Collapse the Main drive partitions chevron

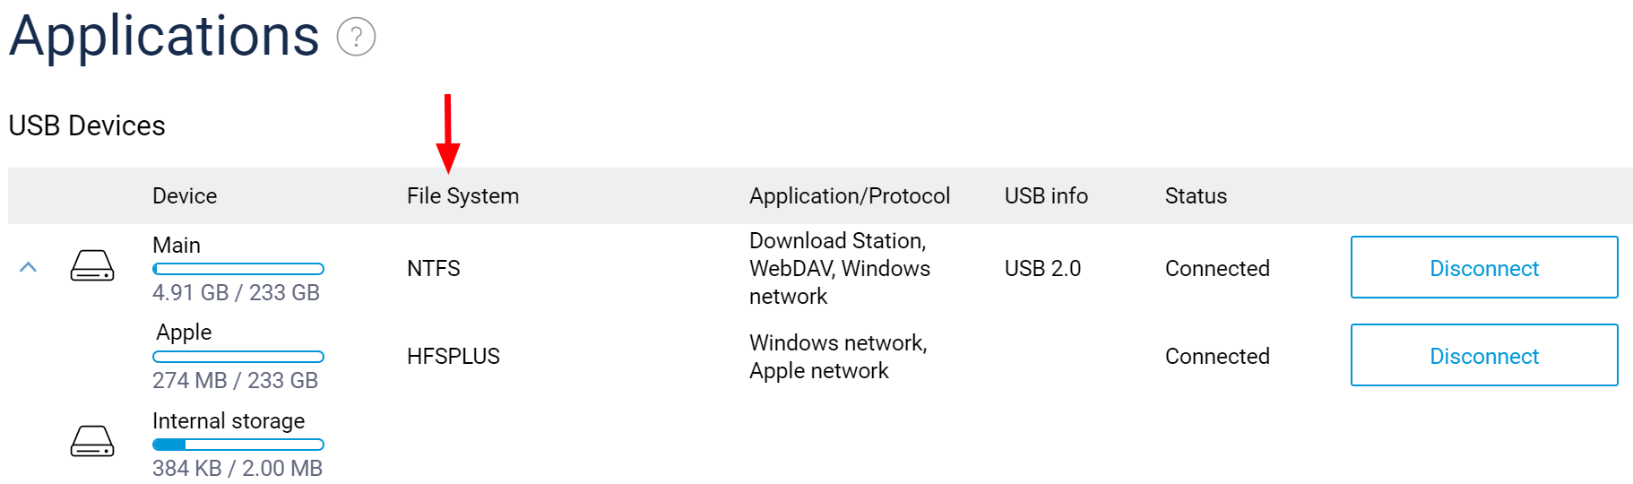[29, 267]
